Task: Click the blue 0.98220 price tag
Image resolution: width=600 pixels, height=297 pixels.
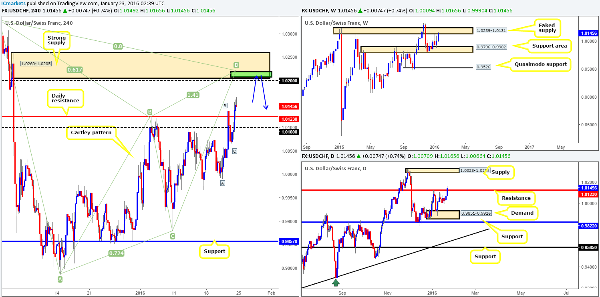Action: point(589,226)
